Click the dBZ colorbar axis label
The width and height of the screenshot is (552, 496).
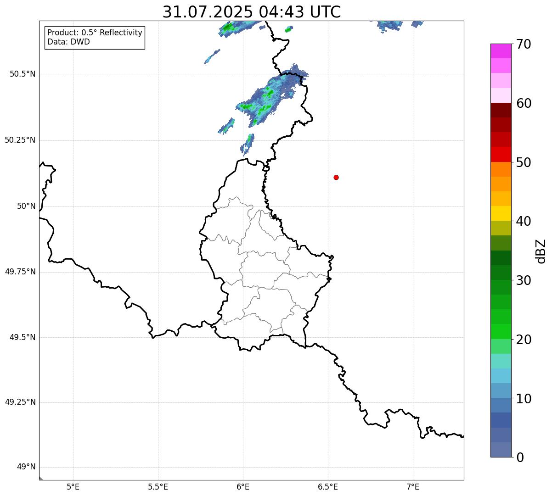[x=541, y=251]
